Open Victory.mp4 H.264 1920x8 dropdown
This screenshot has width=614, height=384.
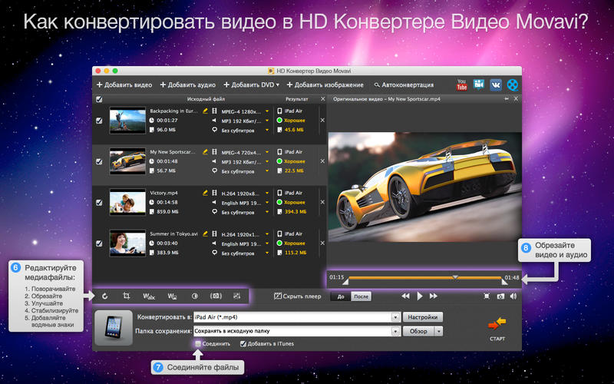coord(267,194)
